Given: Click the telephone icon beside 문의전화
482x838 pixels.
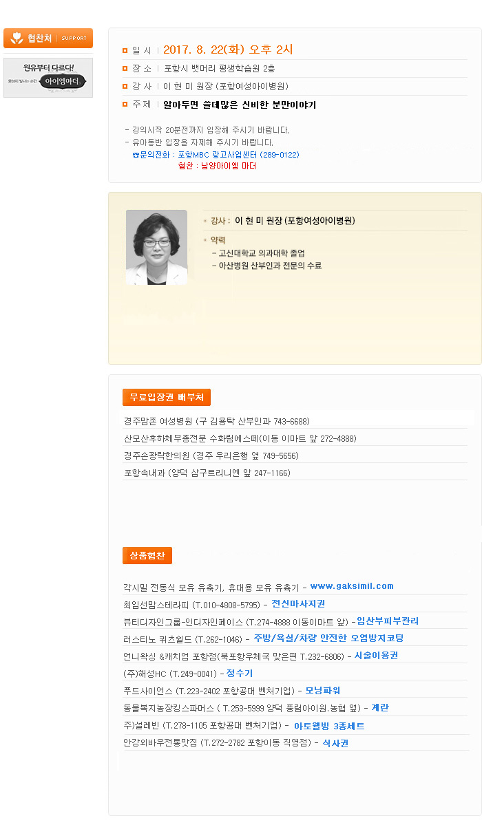Looking at the screenshot, I should pyautogui.click(x=135, y=155).
